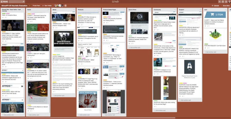Screen dimensions: 231x119
Task: Click the search magnifier icon
Action: click(x=23, y=2)
